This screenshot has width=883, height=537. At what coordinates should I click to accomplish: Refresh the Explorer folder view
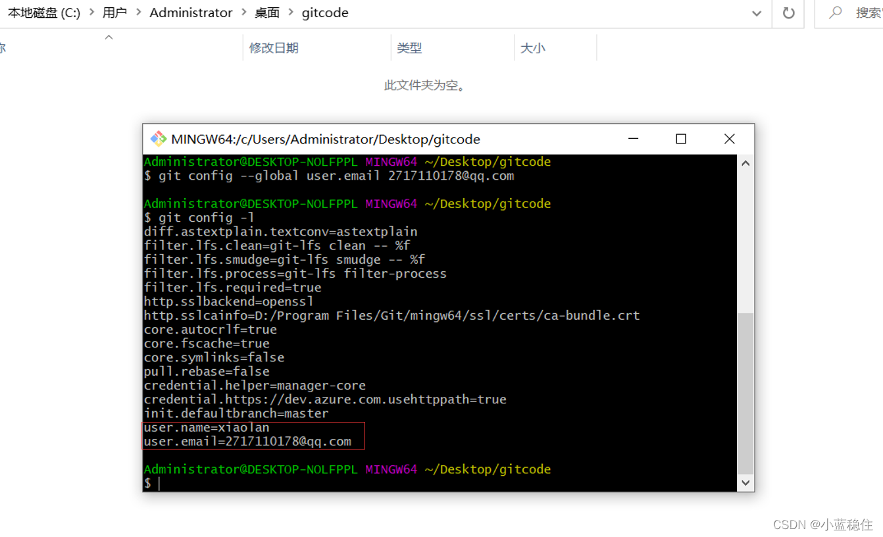788,13
